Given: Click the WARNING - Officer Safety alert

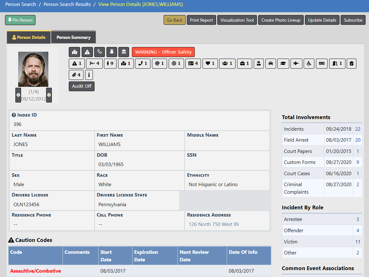Looking at the screenshot, I should point(163,52).
